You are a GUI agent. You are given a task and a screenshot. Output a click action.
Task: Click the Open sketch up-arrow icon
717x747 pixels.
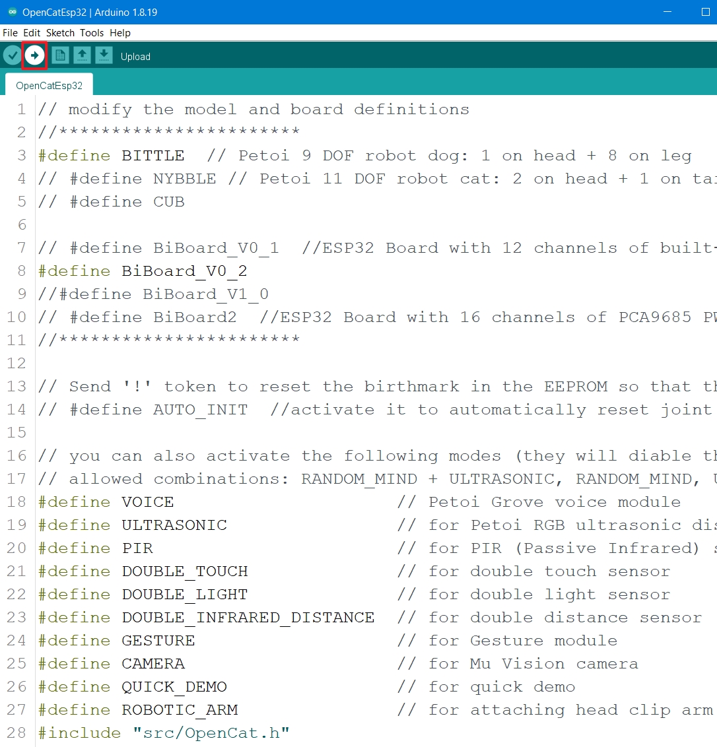tap(82, 55)
